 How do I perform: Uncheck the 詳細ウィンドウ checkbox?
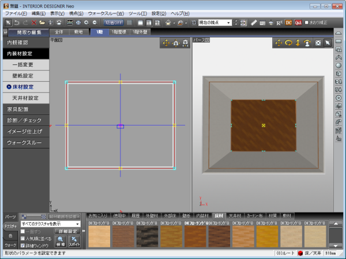22,245
